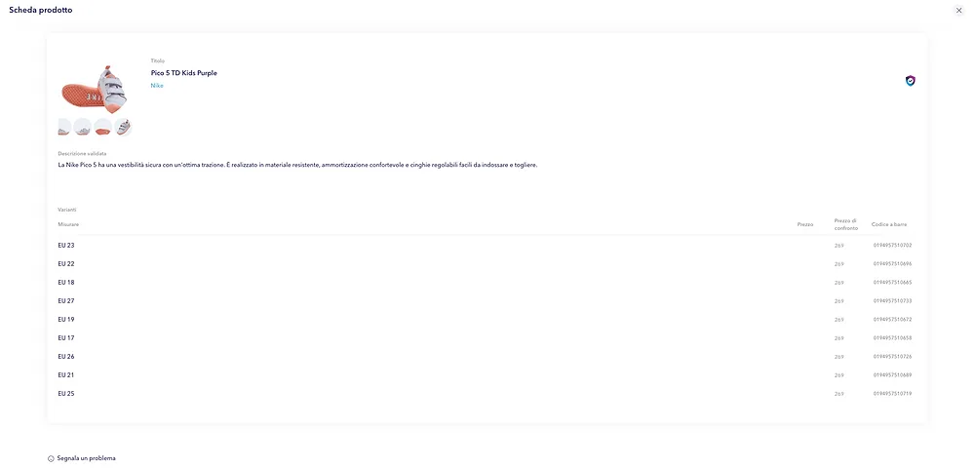
Task: Click the Titolo field label
Action: (157, 60)
